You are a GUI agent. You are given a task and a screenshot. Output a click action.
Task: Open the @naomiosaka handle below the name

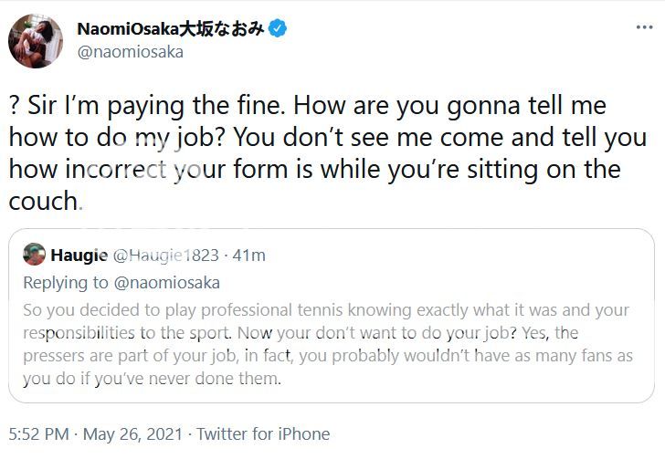click(x=131, y=52)
